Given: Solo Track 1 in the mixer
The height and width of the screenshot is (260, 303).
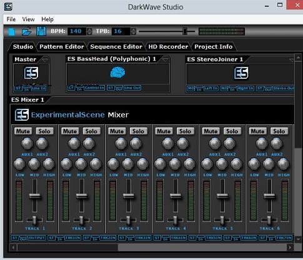Looking at the screenshot, I should click(x=45, y=131).
